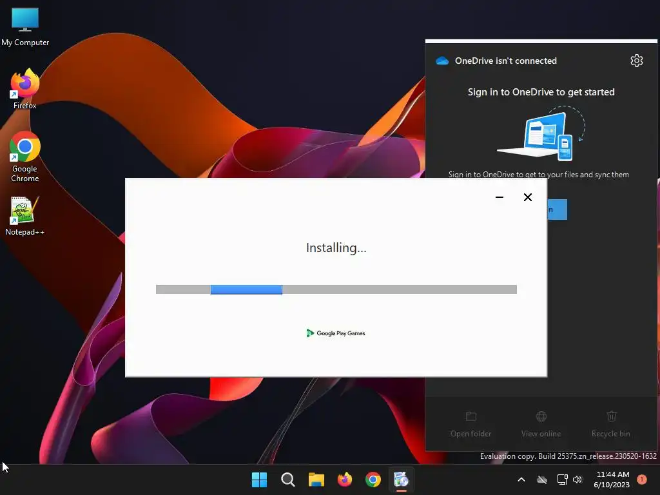Screen dimensions: 660x495
Task: Open the volume control tray icon
Action: pyautogui.click(x=577, y=480)
